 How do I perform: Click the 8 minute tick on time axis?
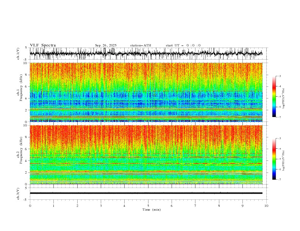click(219, 206)
